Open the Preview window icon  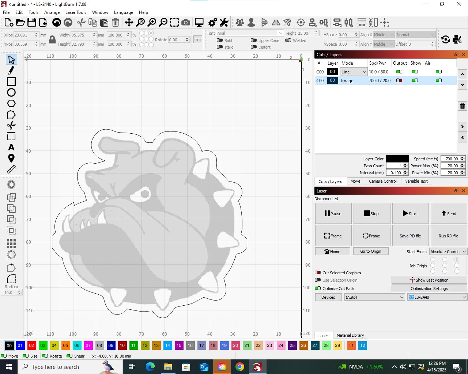199,22
